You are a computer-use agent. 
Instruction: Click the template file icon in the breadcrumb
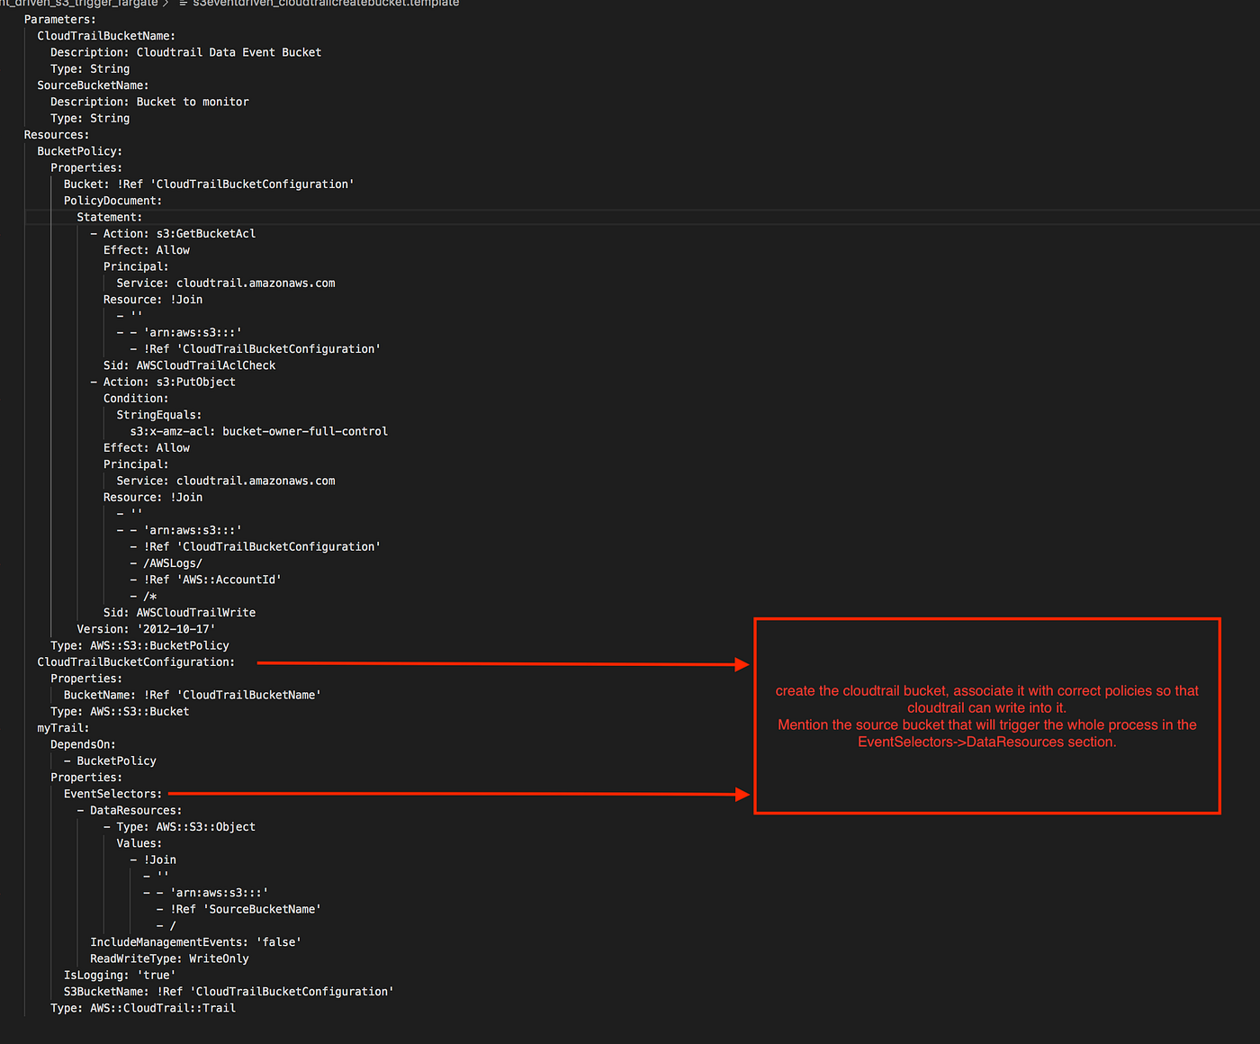pyautogui.click(x=183, y=4)
